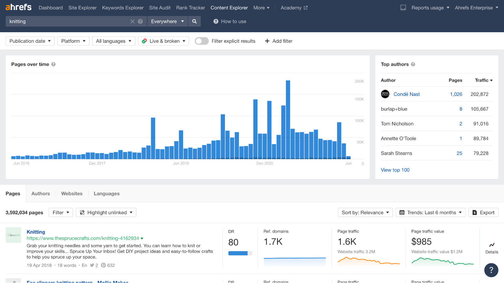504x283 pixels.
Task: Open the Knitting result title link
Action: 36,232
